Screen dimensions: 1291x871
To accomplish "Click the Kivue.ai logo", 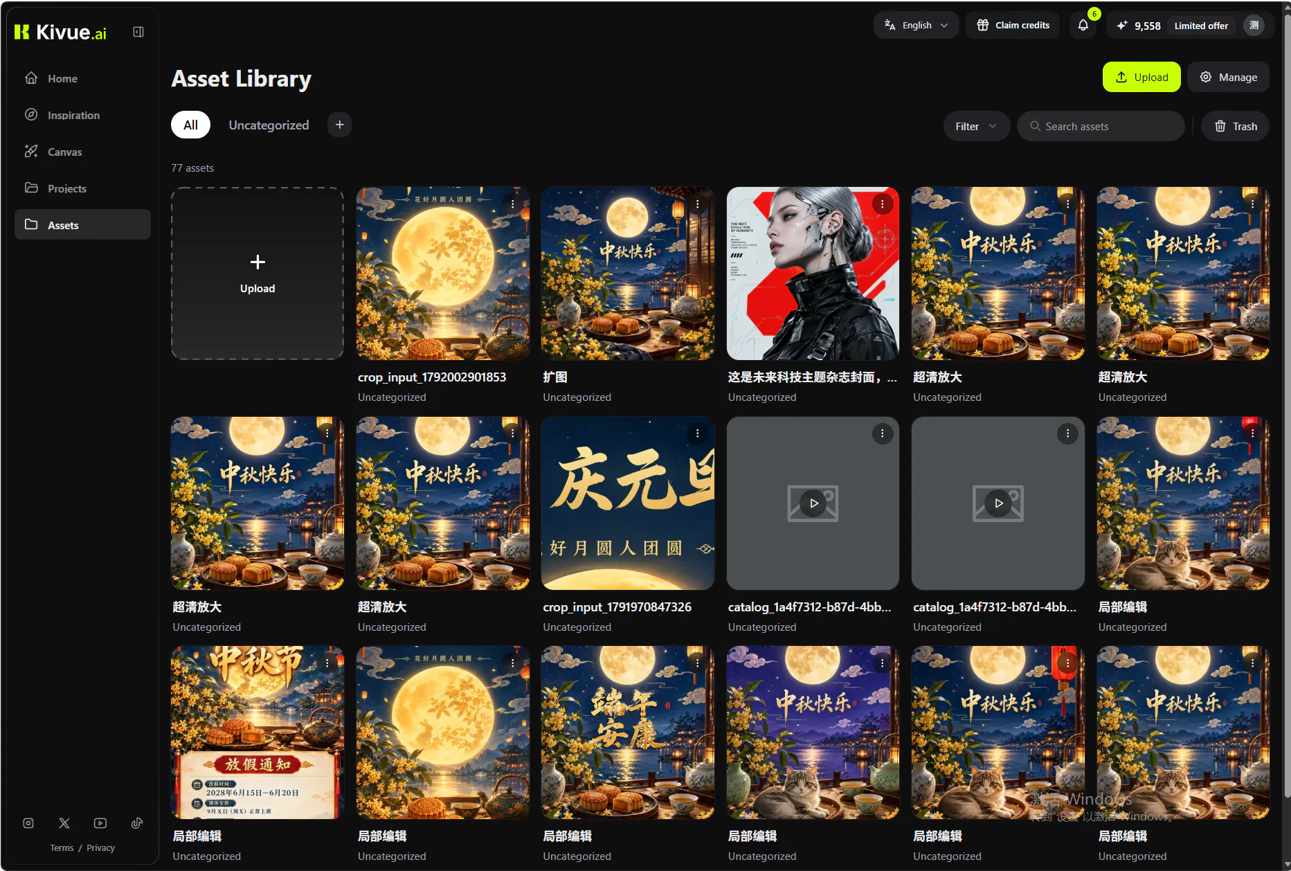I will point(60,32).
